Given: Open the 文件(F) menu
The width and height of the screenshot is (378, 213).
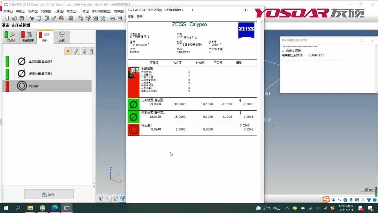Looking at the screenshot, I should click(8, 11).
